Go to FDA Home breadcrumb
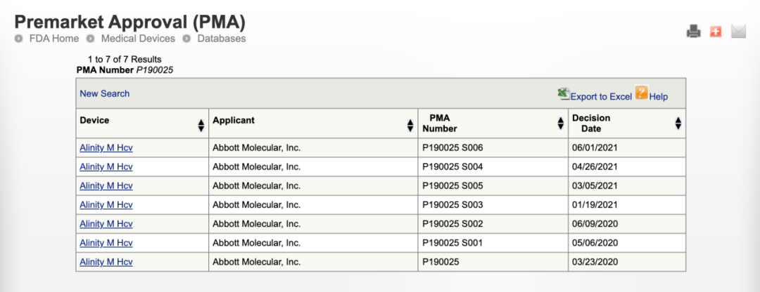Image resolution: width=760 pixels, height=292 pixels. [x=55, y=39]
